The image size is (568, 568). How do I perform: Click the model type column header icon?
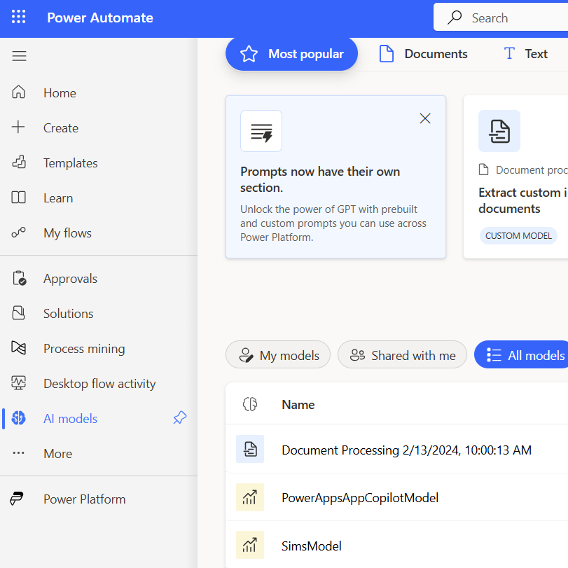tap(250, 404)
